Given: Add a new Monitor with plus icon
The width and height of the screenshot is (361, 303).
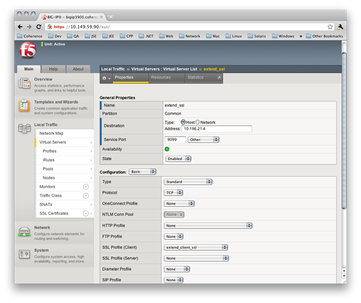Looking at the screenshot, I should 86,187.
